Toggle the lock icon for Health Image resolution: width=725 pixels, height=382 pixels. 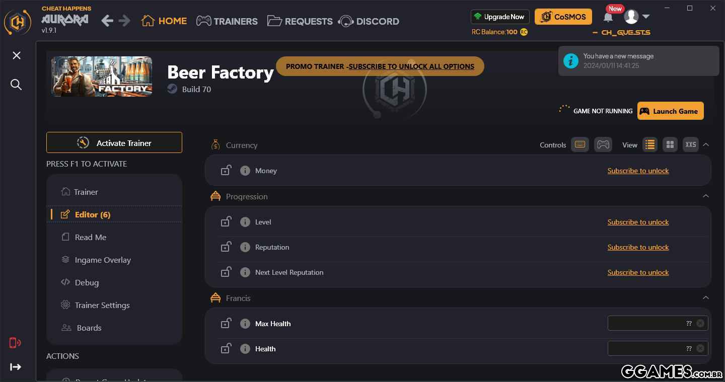coord(226,348)
